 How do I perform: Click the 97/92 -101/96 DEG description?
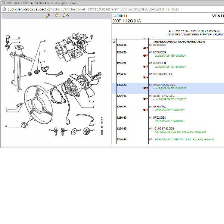coord(164,85)
